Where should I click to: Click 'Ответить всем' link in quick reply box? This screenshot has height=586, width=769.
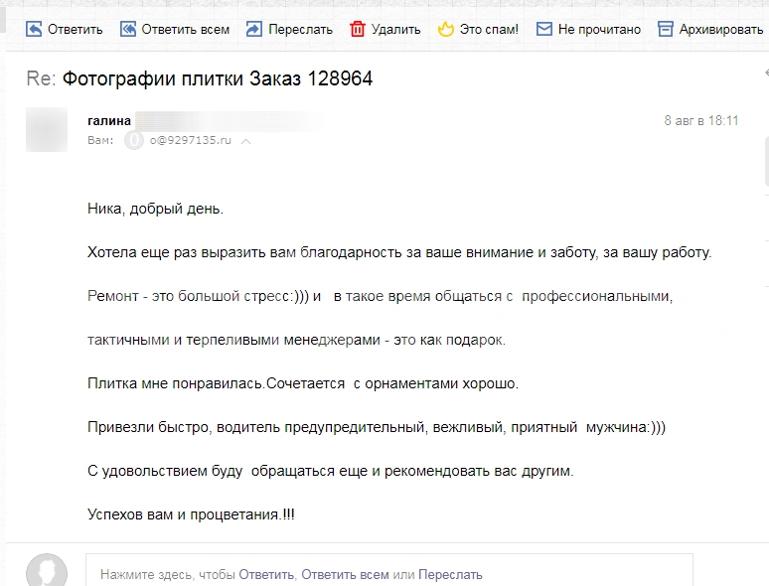345,574
